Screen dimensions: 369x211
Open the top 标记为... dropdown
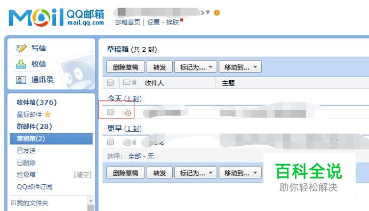[195, 67]
